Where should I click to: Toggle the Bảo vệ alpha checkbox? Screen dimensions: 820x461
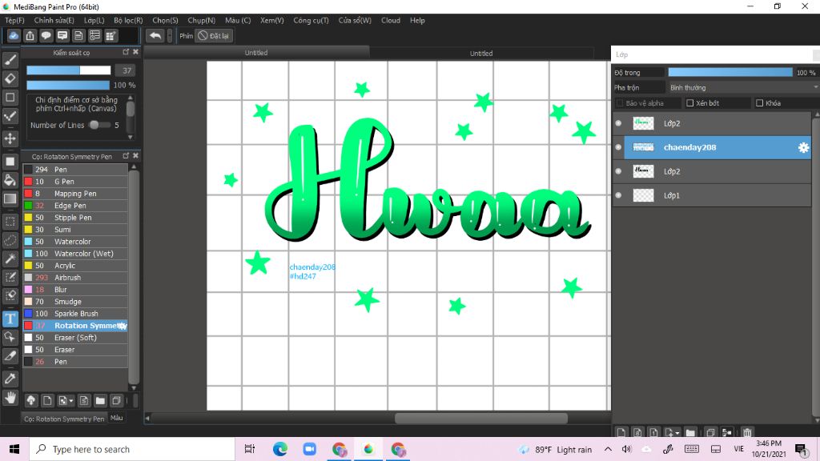coord(620,103)
